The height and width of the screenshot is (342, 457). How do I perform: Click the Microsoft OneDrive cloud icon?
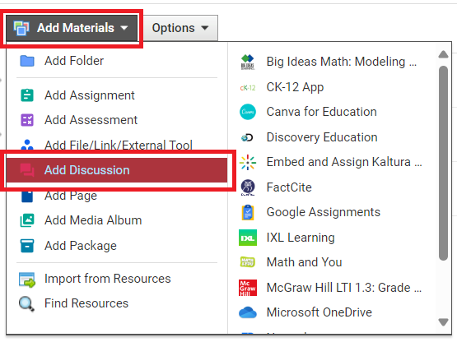coord(248,312)
